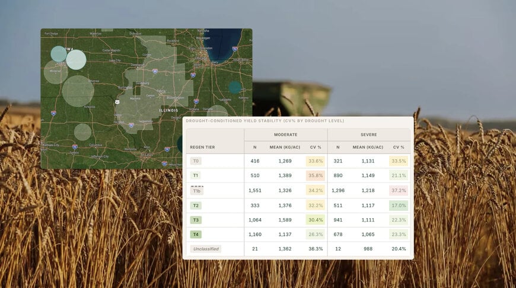Click the MEAN (KG/AC) header under Severe
Screen dimensions: 516x288
point(368,148)
